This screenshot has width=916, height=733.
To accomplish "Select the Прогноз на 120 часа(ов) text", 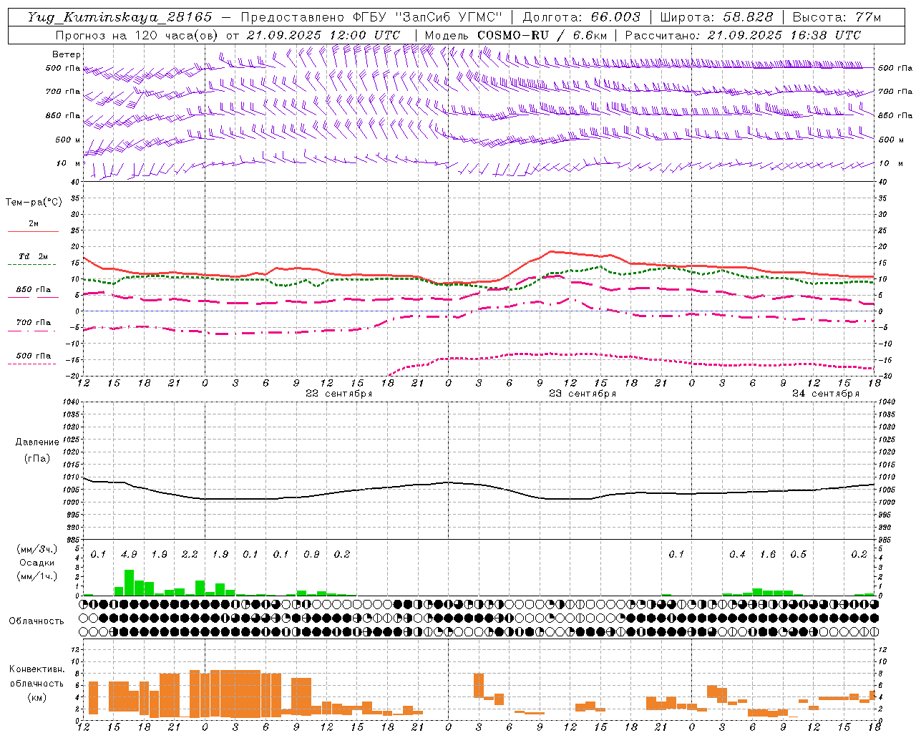I will [x=137, y=35].
